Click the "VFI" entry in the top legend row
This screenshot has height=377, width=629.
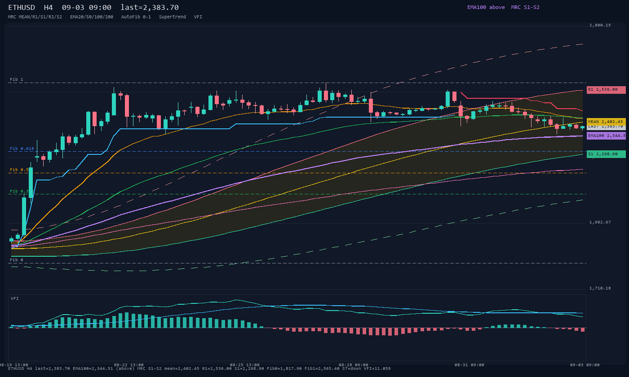[198, 17]
